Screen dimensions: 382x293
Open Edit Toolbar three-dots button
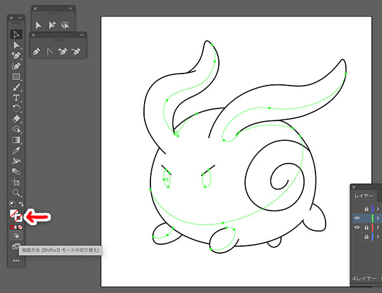tap(16, 261)
